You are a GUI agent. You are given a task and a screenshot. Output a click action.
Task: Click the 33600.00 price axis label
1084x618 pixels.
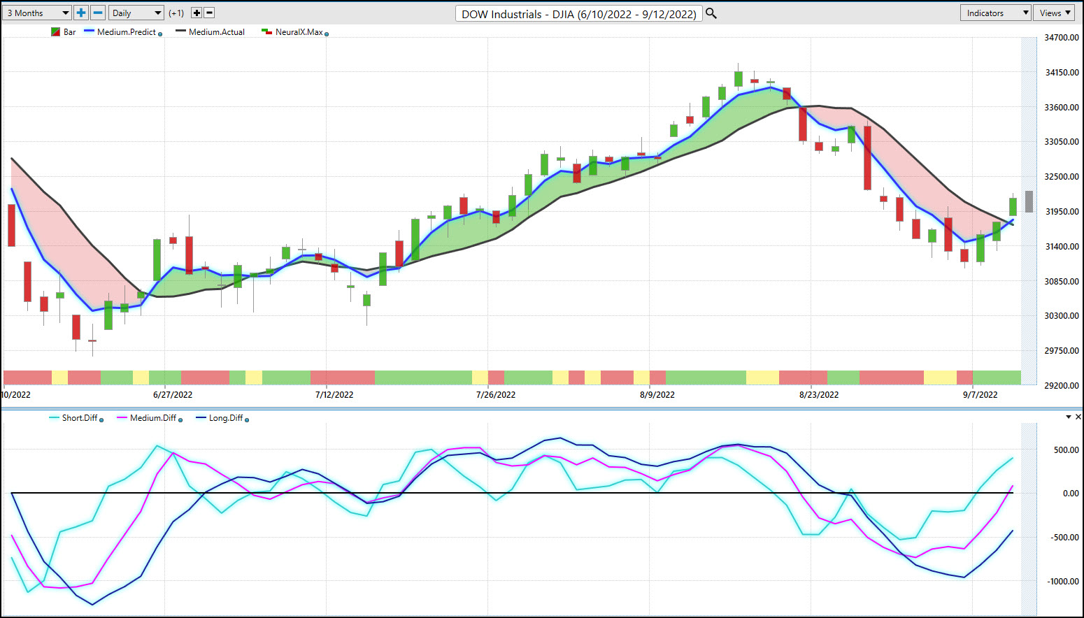pyautogui.click(x=1062, y=108)
